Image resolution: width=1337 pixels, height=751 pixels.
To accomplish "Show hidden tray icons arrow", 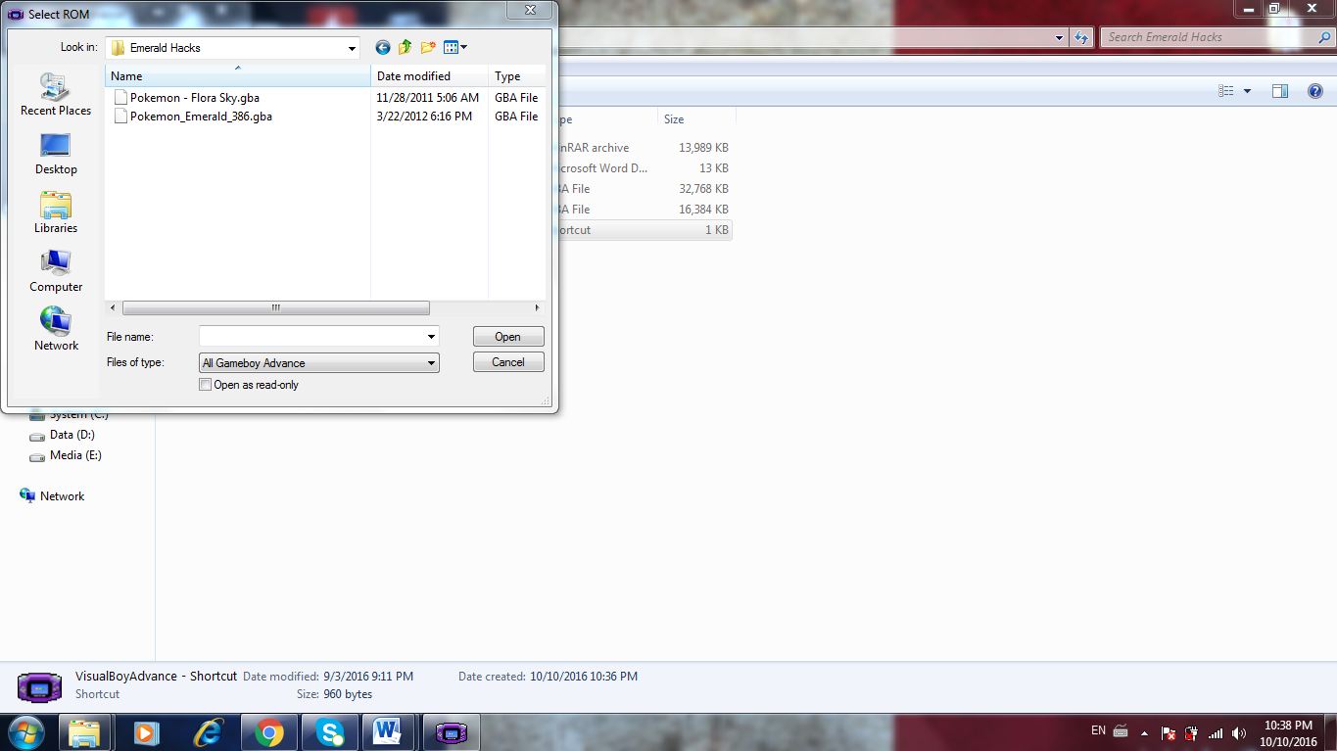I will (x=1144, y=733).
